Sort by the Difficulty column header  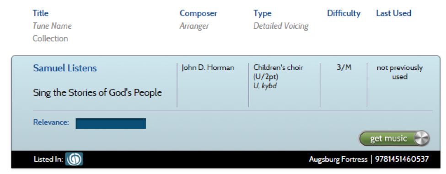[344, 13]
